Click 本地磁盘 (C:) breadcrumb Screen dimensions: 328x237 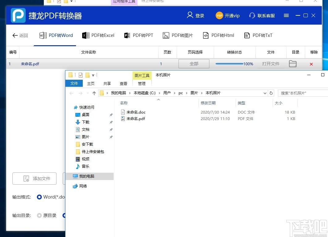tap(145, 93)
